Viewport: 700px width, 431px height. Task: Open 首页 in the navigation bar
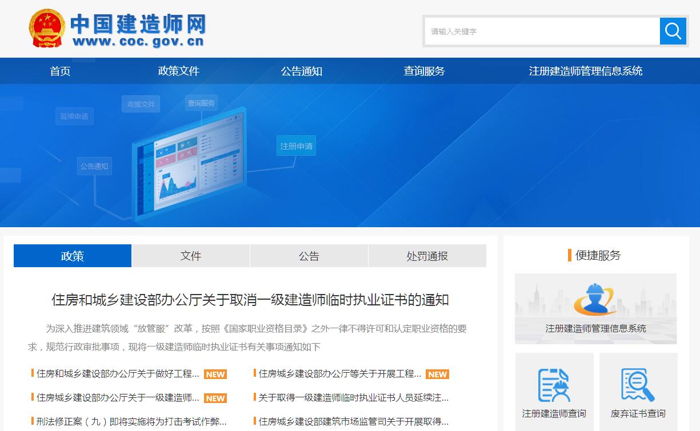(x=60, y=71)
